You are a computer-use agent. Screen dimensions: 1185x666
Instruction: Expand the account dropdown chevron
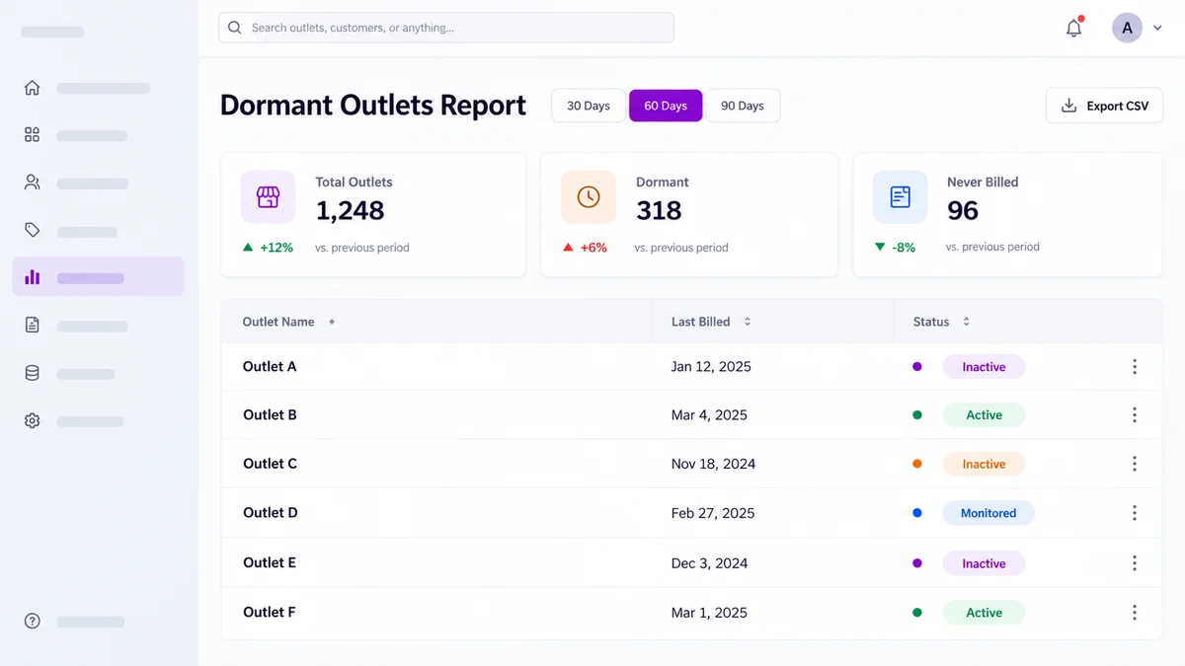pyautogui.click(x=1158, y=29)
